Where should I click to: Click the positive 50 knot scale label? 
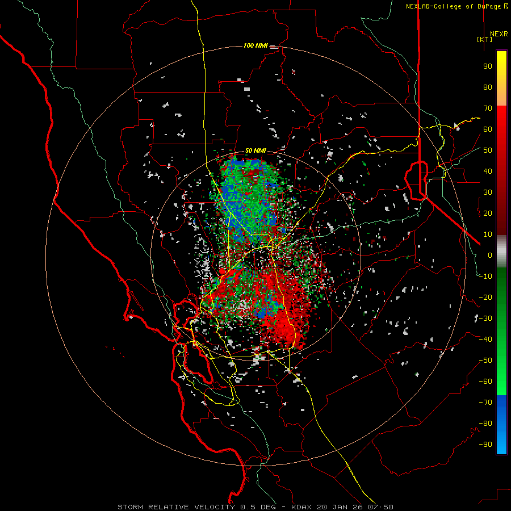pos(488,150)
